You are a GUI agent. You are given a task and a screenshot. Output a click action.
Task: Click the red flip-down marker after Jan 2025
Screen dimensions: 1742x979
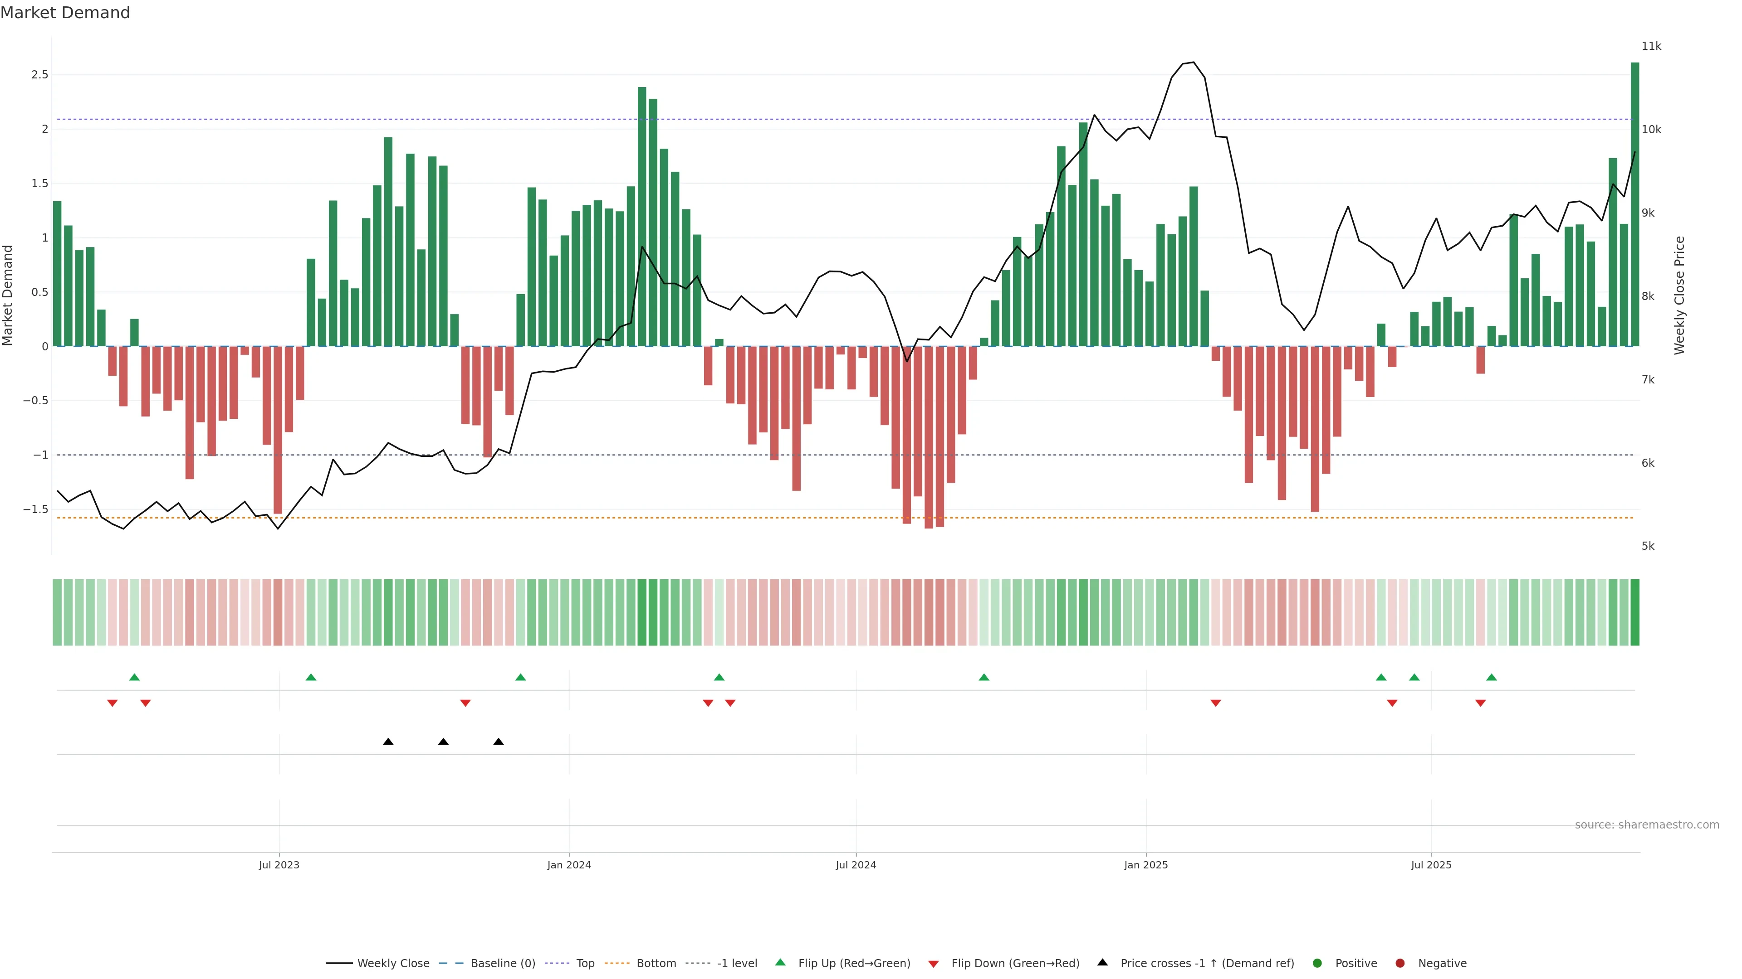point(1215,703)
